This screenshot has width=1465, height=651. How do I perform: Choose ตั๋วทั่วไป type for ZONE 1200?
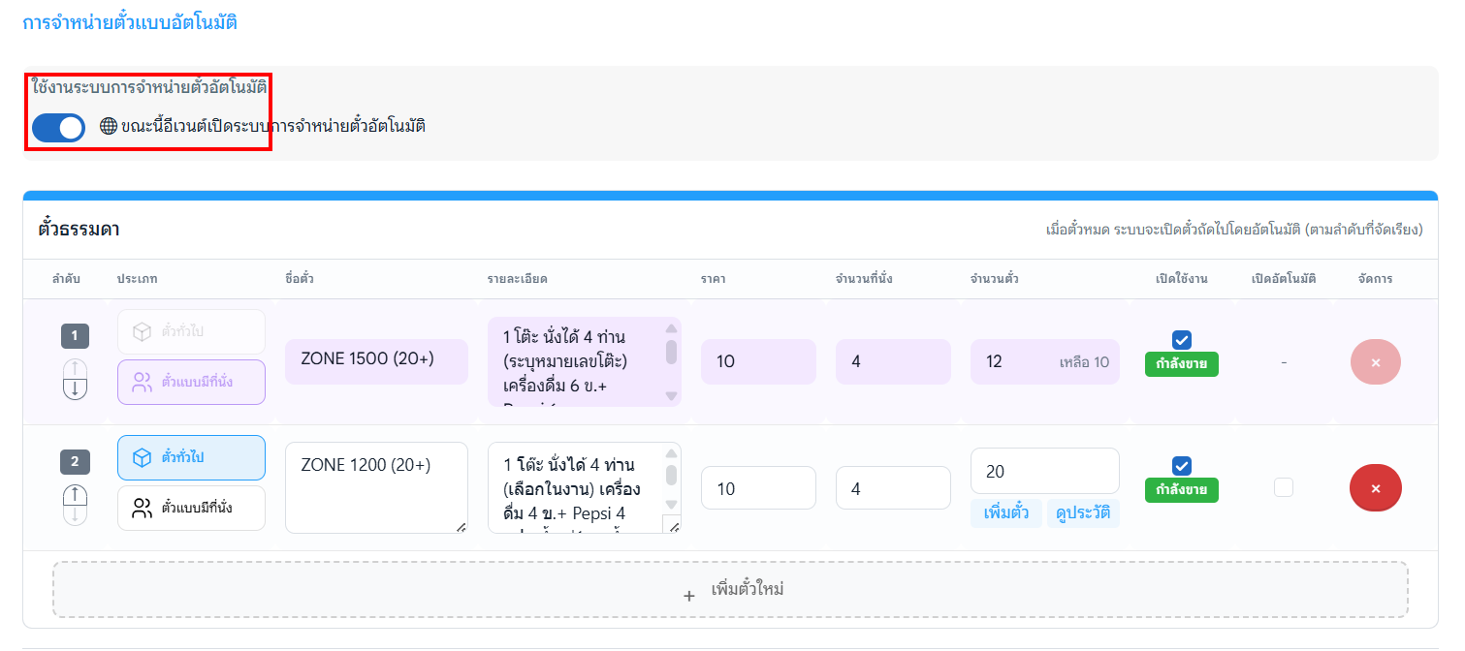[x=191, y=457]
